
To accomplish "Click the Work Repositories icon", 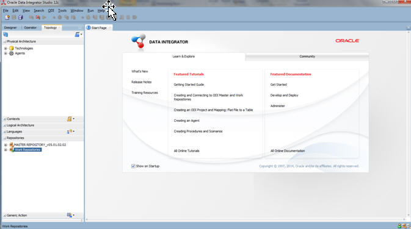I will (x=12, y=150).
